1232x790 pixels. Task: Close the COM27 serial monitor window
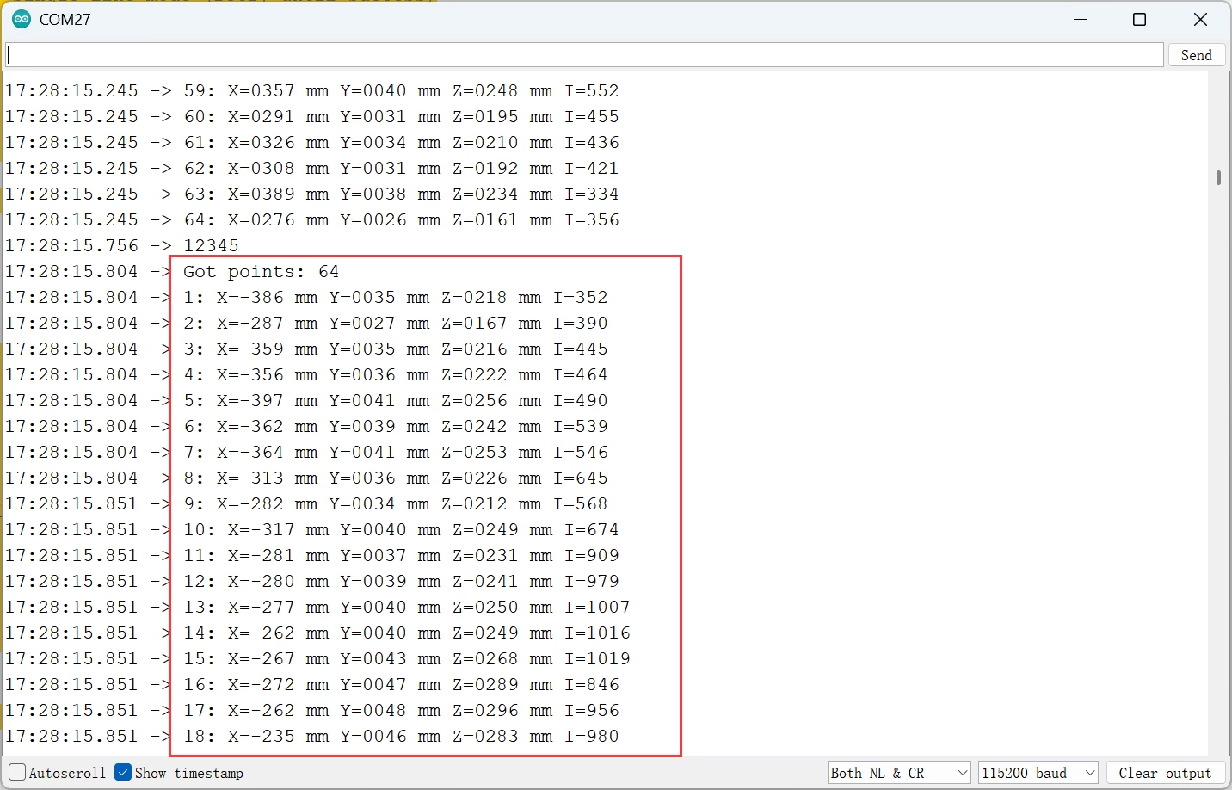click(x=1200, y=19)
